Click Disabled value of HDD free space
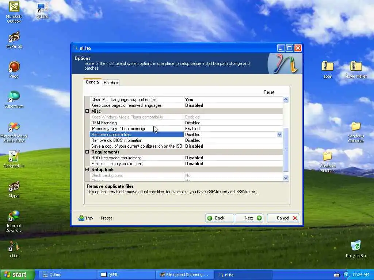Screen dimensions: 374x280 (x=194, y=158)
